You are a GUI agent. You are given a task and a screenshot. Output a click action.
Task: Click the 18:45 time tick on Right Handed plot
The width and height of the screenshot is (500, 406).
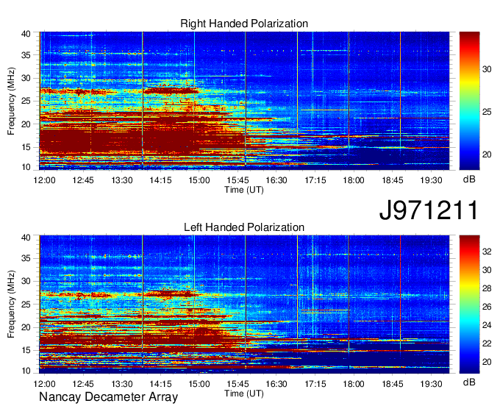coord(393,180)
